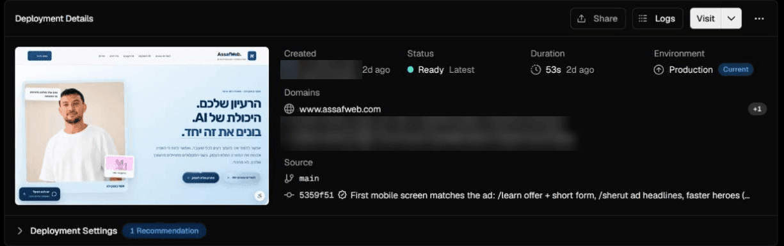Click the Deployment Details heading
This screenshot has height=246, width=784.
[x=54, y=19]
